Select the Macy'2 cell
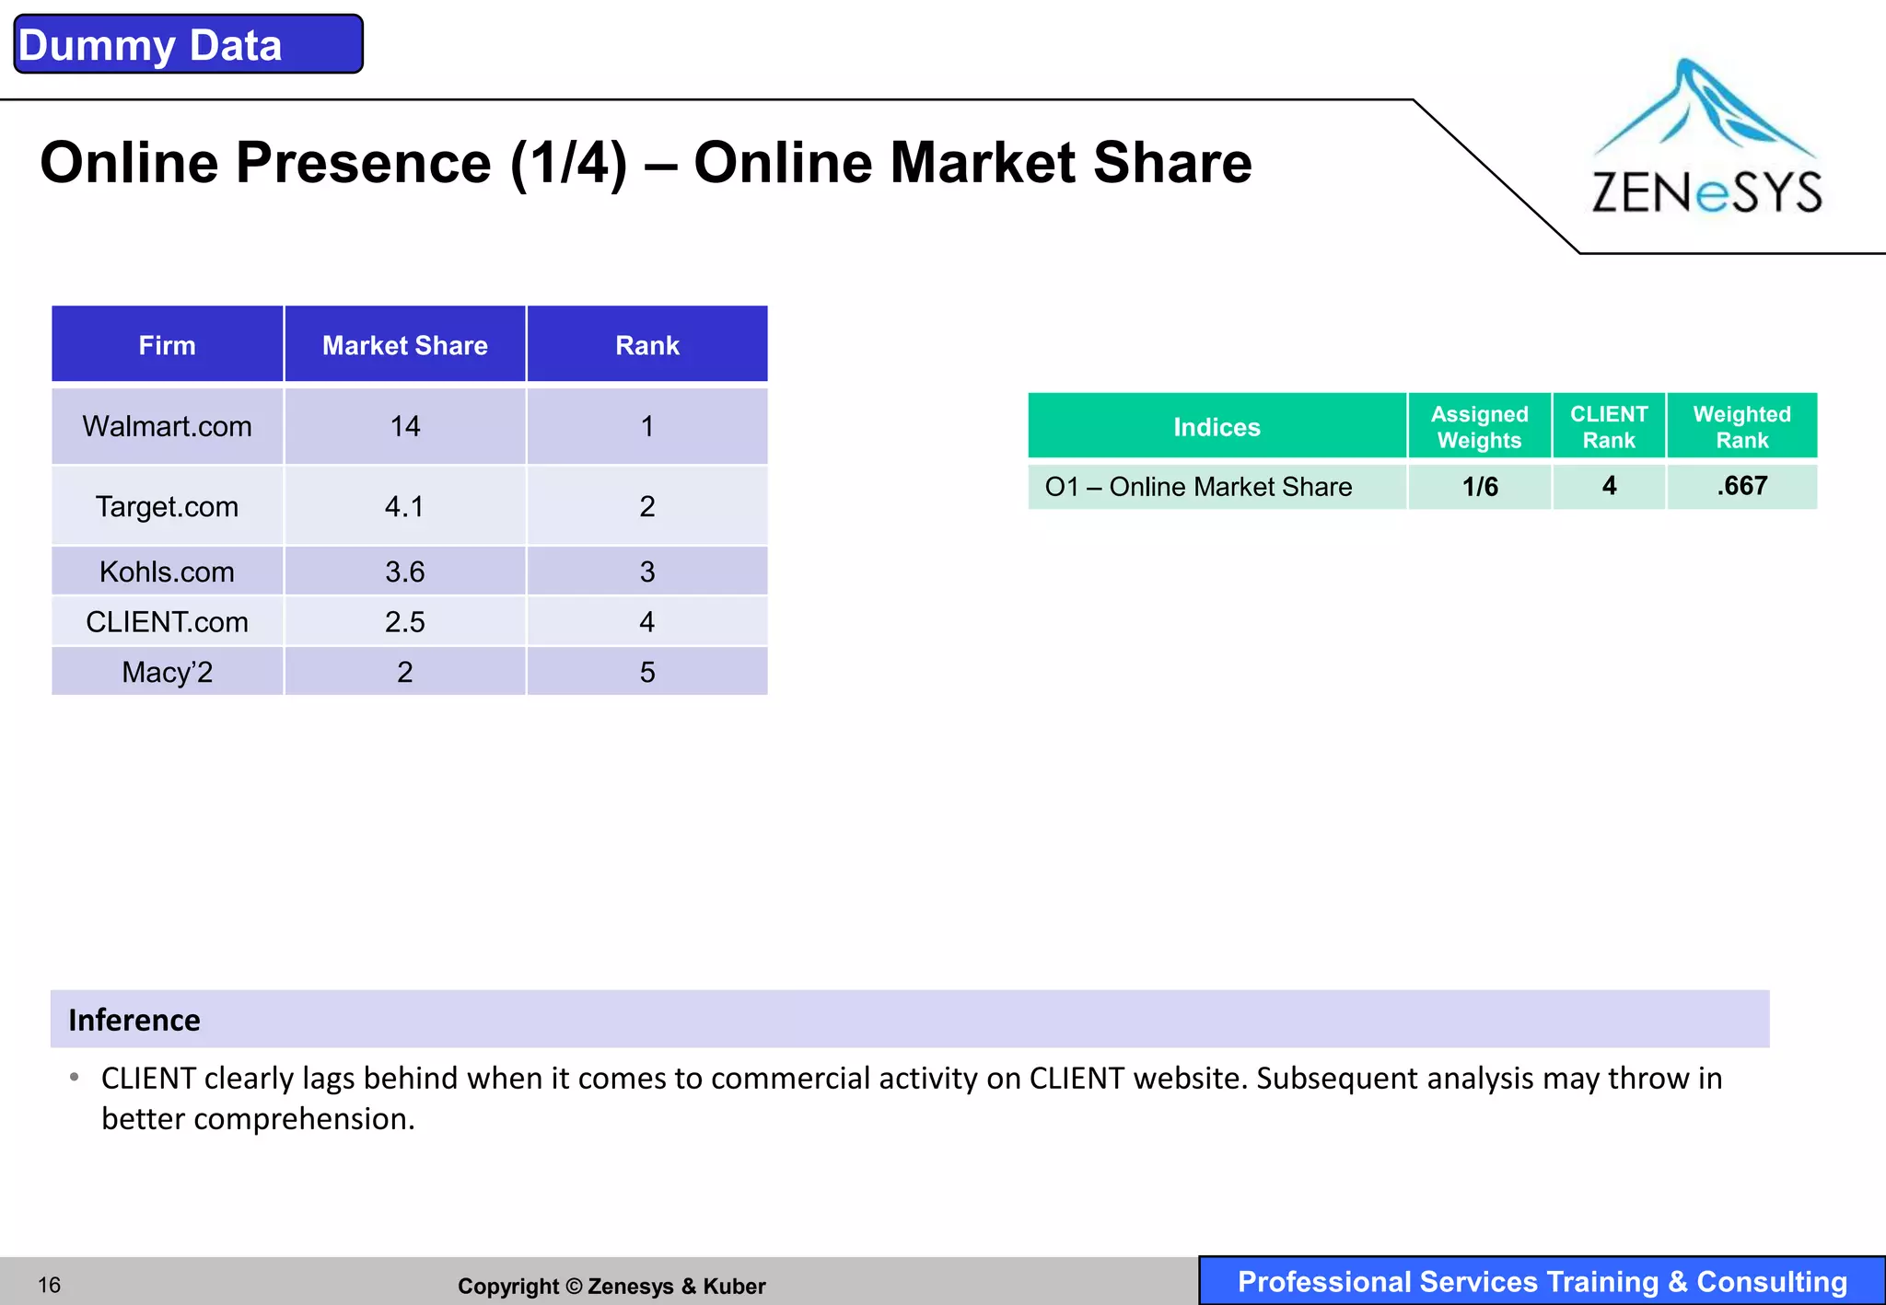The width and height of the screenshot is (1886, 1305). 167,672
